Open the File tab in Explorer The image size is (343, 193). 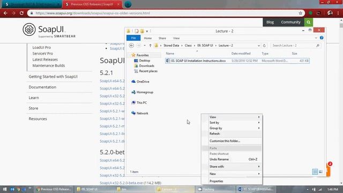tap(133, 38)
